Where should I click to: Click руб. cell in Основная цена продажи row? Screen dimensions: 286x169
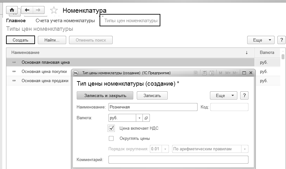pyautogui.click(x=267, y=81)
